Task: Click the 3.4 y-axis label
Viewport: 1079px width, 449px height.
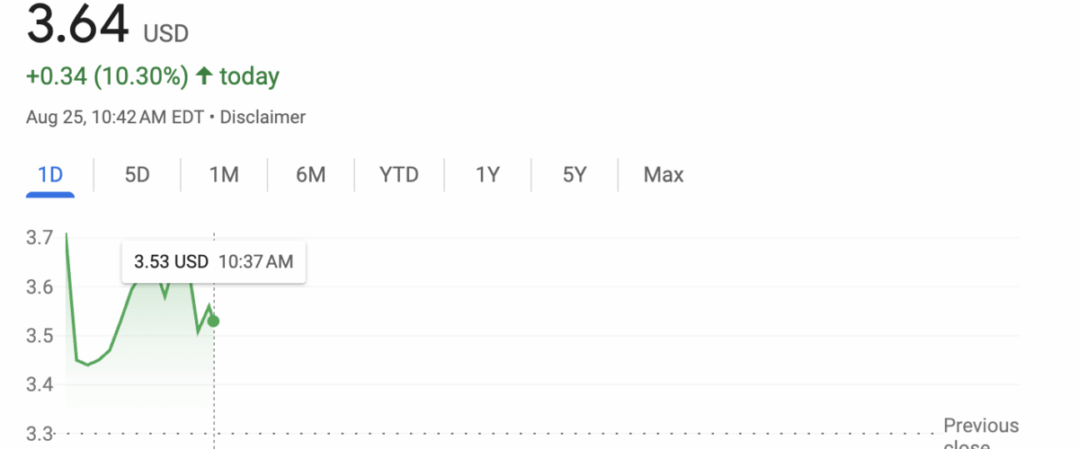Action: 40,385
